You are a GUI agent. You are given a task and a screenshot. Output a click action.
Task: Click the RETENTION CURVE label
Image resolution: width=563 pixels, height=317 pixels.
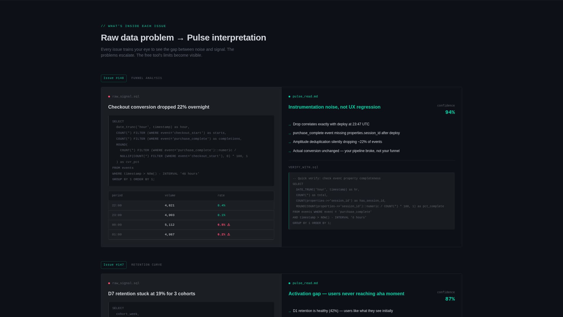coord(147,265)
